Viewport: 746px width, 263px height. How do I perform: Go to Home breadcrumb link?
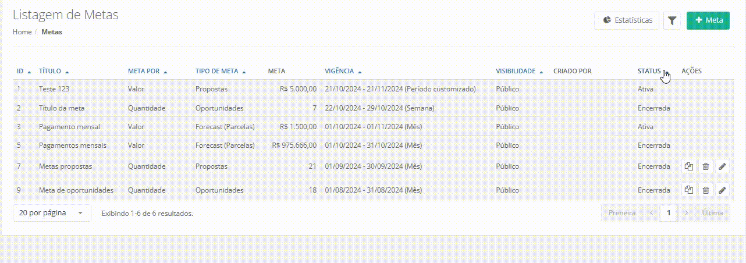[22, 32]
